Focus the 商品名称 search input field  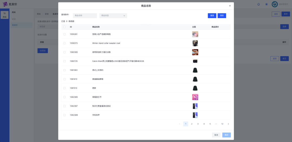pyautogui.click(x=85, y=16)
